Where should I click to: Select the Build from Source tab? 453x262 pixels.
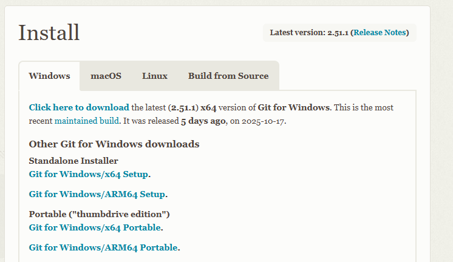pos(228,76)
